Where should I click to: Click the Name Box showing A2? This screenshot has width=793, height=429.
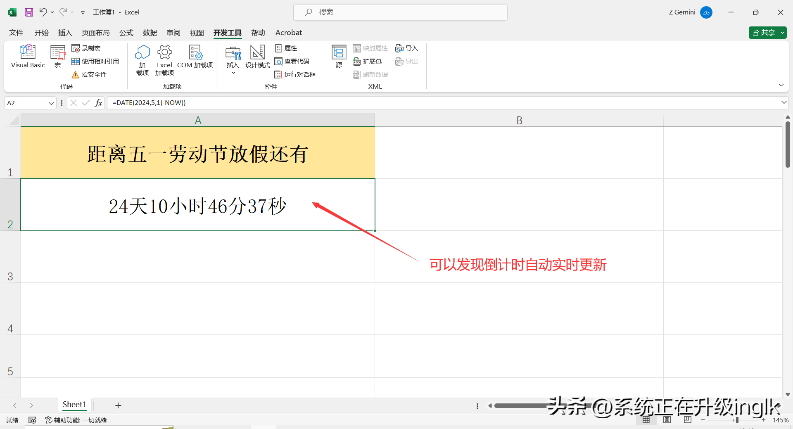click(26, 103)
